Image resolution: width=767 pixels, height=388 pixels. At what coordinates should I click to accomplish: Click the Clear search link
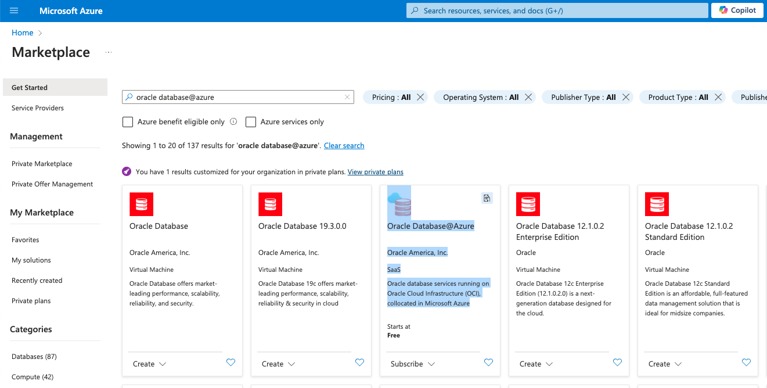click(x=344, y=145)
